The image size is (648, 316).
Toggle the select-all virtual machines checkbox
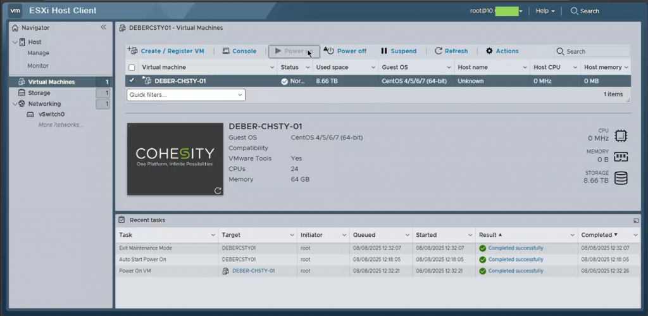[132, 67]
